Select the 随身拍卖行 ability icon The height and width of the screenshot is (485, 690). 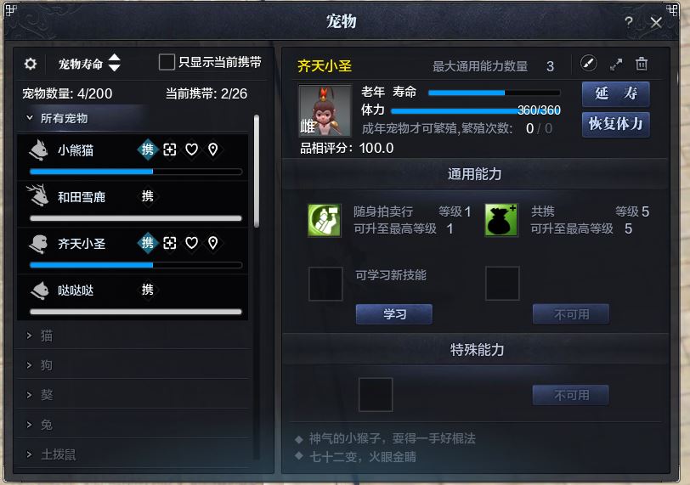click(325, 220)
